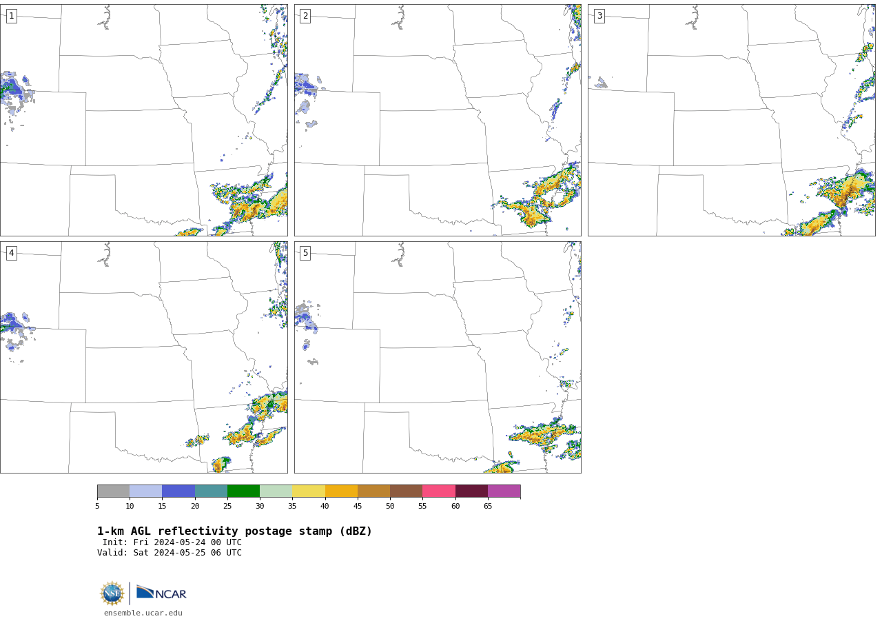882x621 pixels.
Task: Open ensemble member 2 reflectivity map
Action: 438,120
